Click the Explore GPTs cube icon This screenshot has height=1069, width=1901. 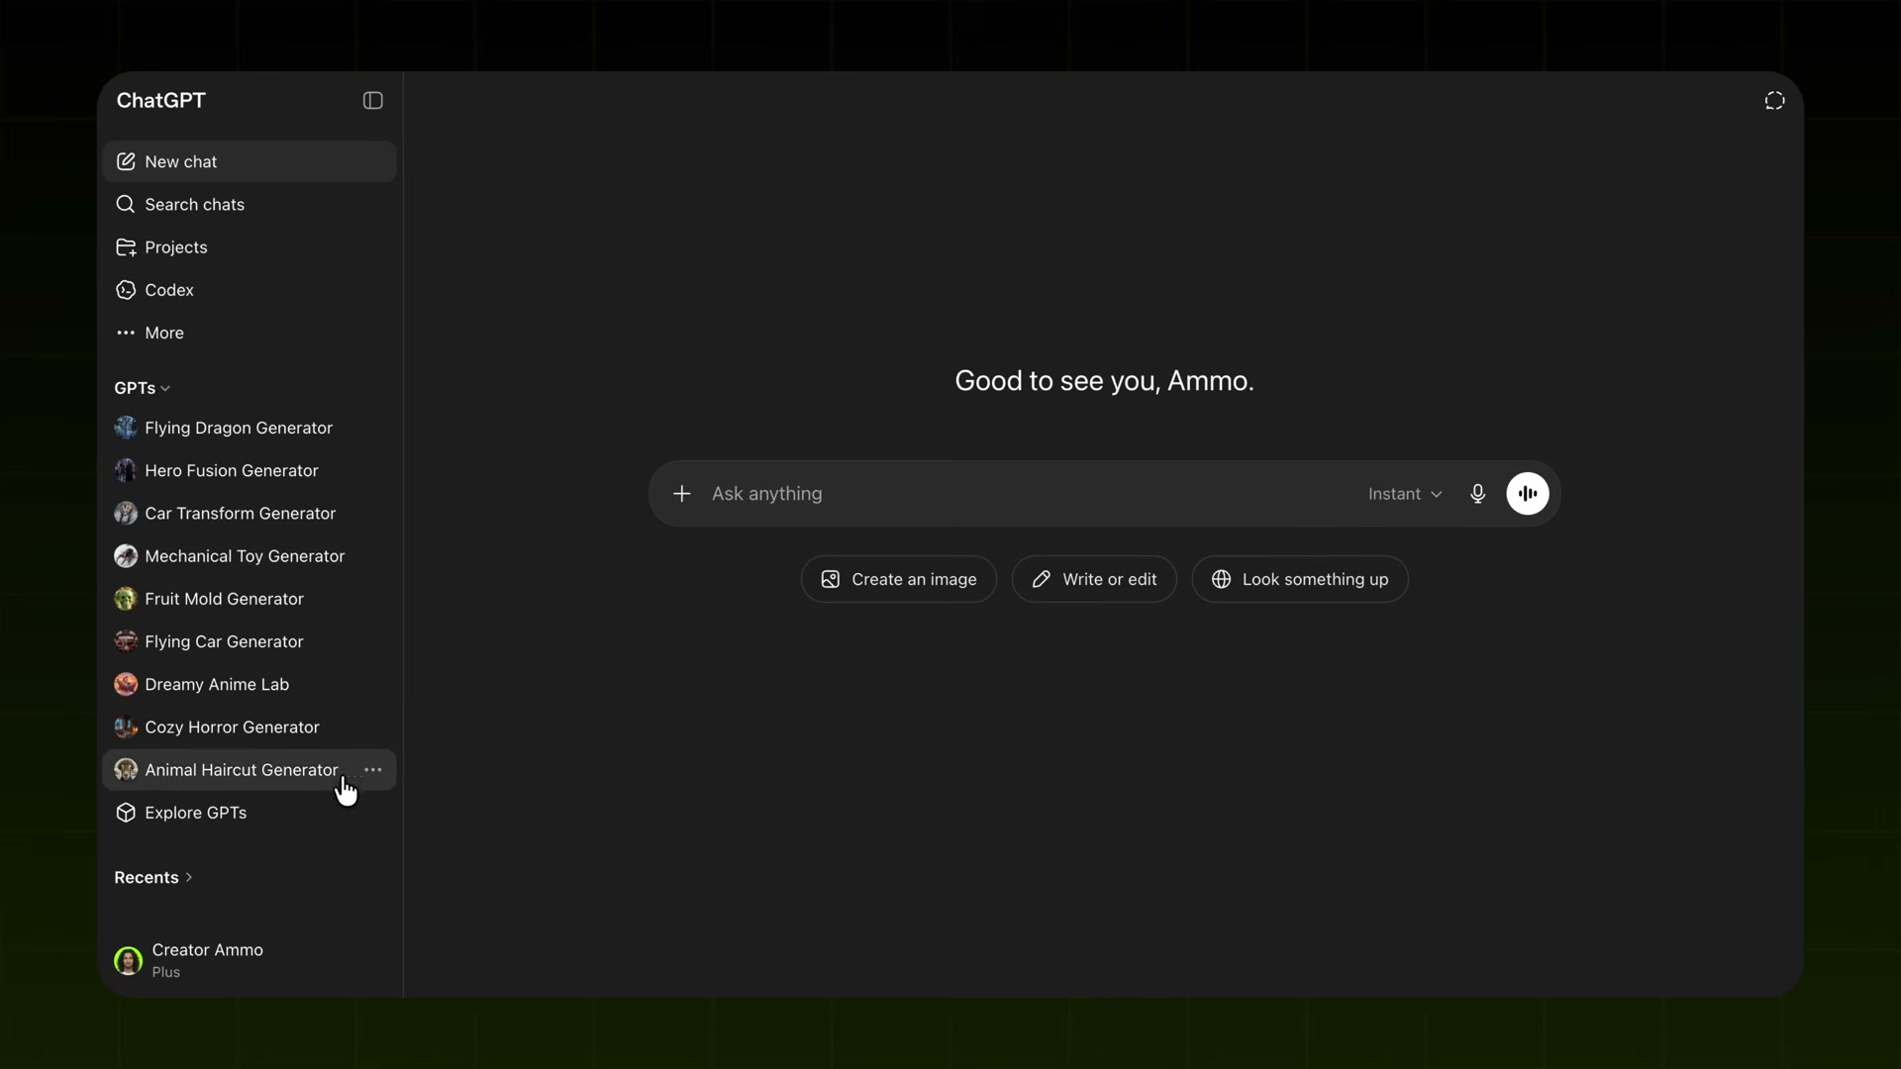click(x=126, y=813)
